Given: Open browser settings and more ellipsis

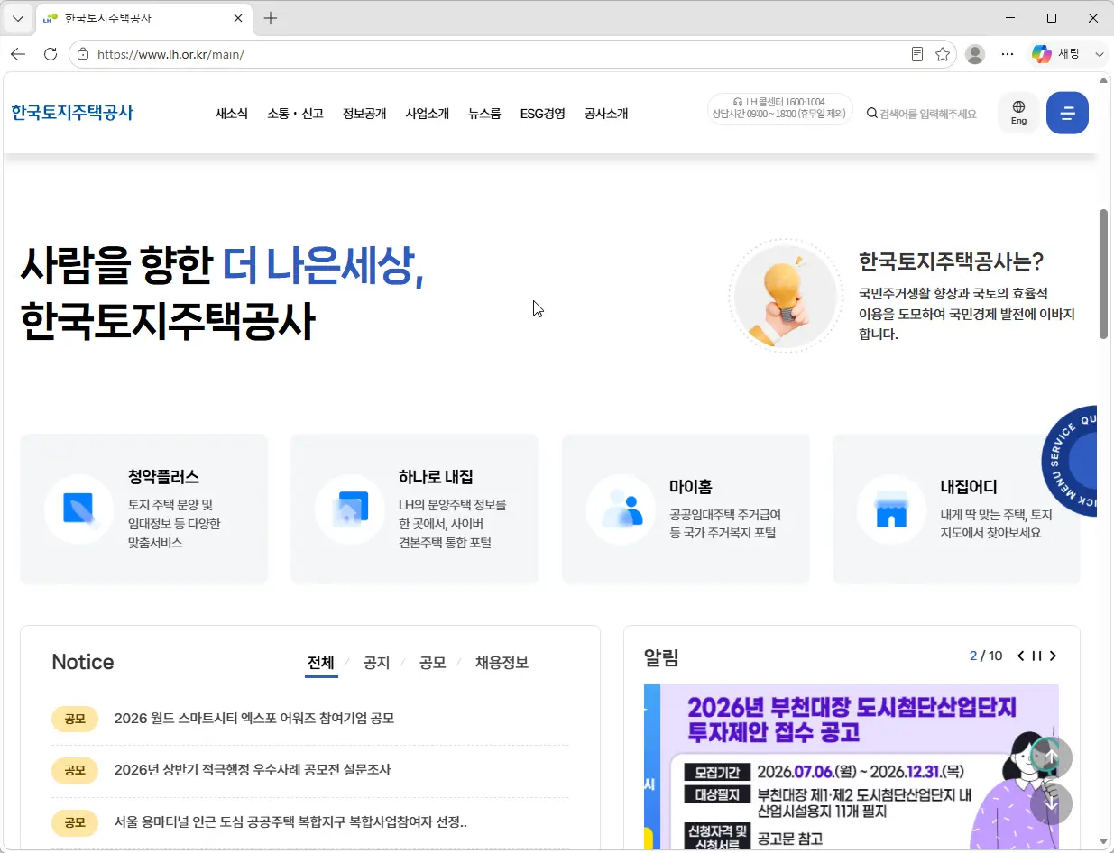Looking at the screenshot, I should [x=1008, y=54].
